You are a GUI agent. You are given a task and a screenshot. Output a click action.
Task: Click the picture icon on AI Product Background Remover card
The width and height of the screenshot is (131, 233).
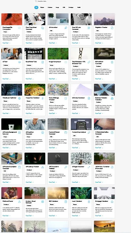19,133
